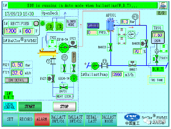Select the AFU01 filter unit icon
171x129 pixels.
pyautogui.click(x=110, y=25)
